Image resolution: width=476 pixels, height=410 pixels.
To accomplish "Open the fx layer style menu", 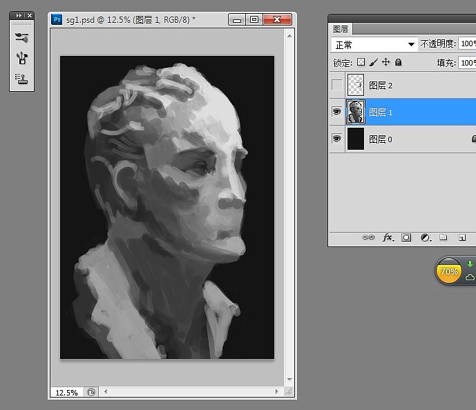I will (388, 237).
